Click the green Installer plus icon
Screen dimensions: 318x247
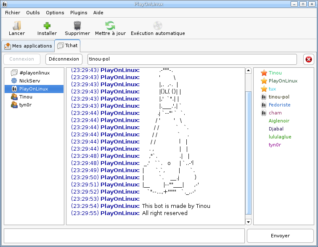tap(47, 26)
